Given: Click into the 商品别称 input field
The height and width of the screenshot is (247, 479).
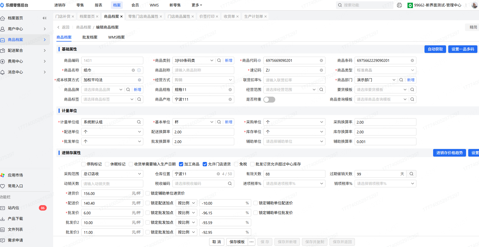Looking at the screenshot, I should click(x=203, y=70).
